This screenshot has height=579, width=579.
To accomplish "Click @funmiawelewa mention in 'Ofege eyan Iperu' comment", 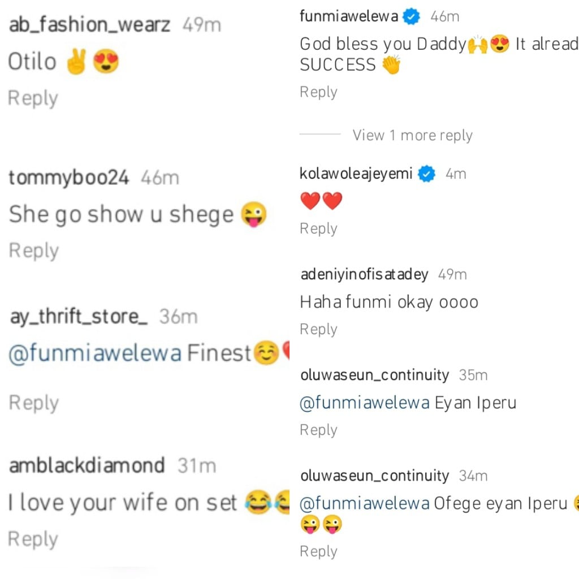I will point(365,503).
